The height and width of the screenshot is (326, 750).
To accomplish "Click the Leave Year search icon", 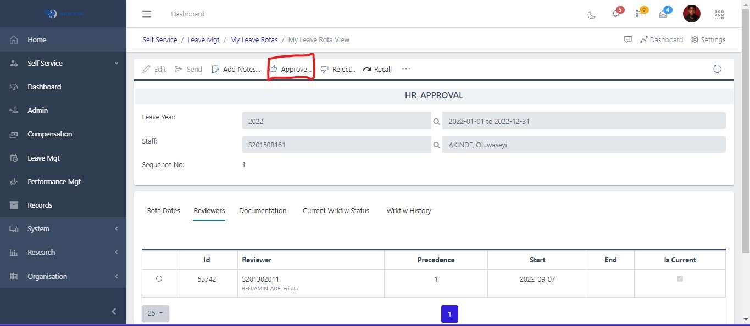I will point(436,121).
